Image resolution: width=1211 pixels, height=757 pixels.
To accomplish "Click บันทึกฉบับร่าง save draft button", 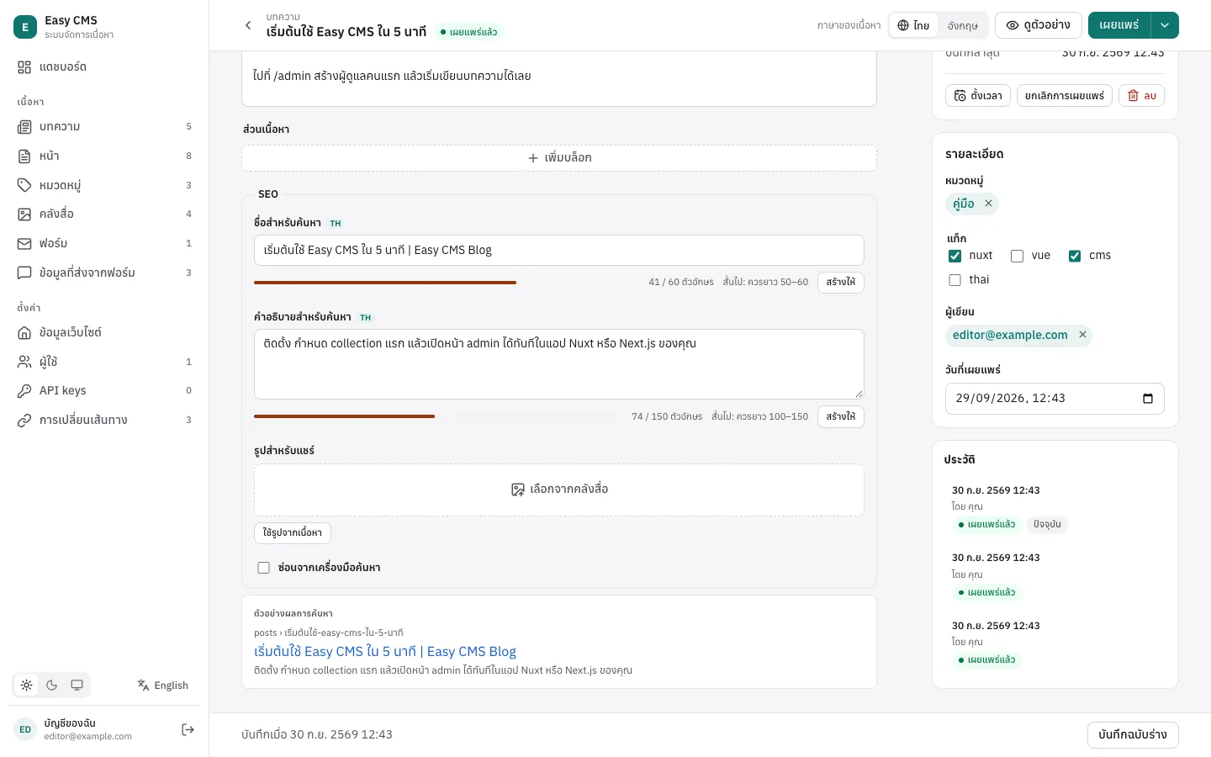I will click(1133, 734).
